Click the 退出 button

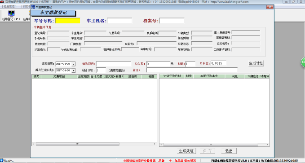[x=229, y=151]
